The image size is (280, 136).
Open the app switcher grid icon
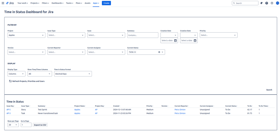click(x=3, y=3)
